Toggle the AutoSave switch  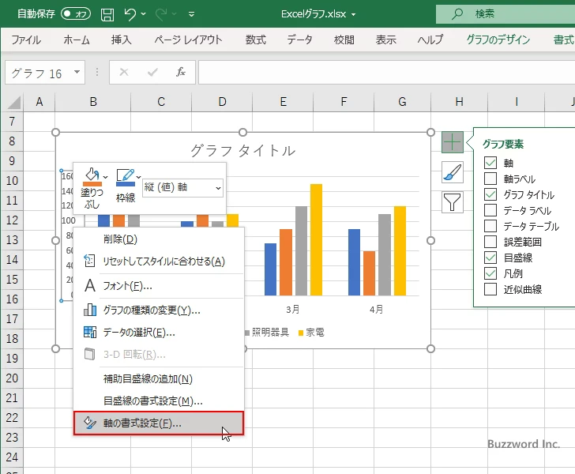click(x=76, y=14)
